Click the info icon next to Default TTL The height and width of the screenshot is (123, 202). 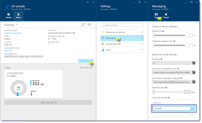point(163,31)
